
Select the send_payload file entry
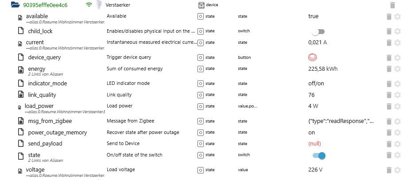pos(45,144)
